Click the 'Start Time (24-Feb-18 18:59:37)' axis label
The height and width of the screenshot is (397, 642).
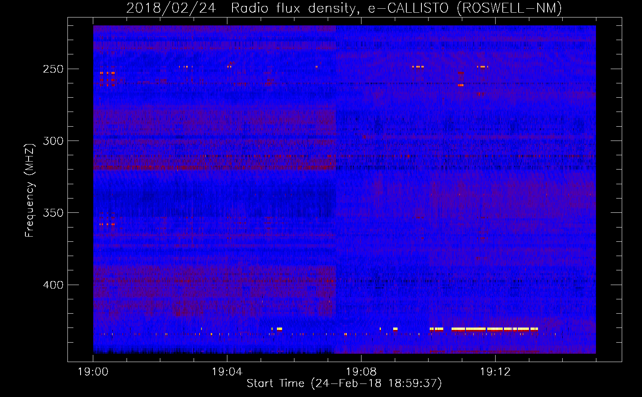point(344,384)
